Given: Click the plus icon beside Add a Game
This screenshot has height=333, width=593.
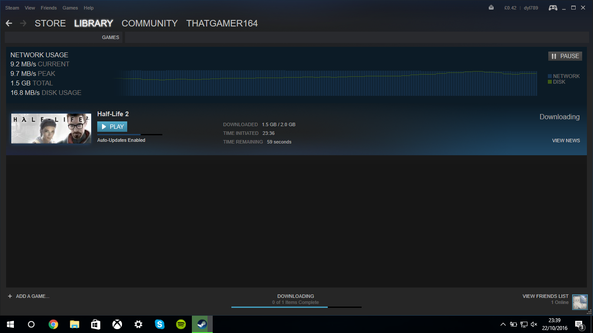Looking at the screenshot, I should (x=10, y=296).
